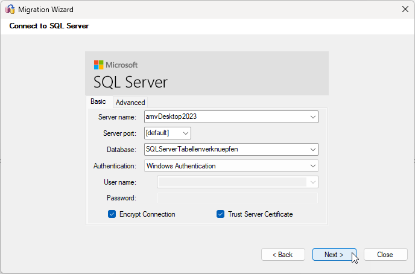Image resolution: width=415 pixels, height=274 pixels.
Task: Click the Password input field
Action: tap(238, 198)
